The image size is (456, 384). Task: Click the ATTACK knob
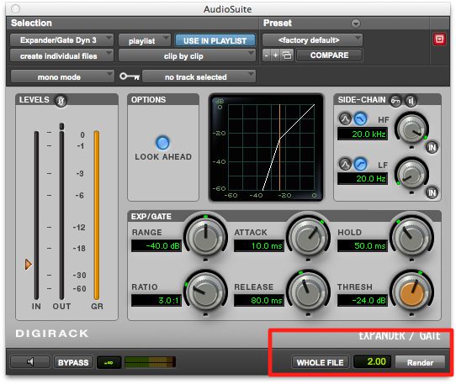(x=308, y=237)
